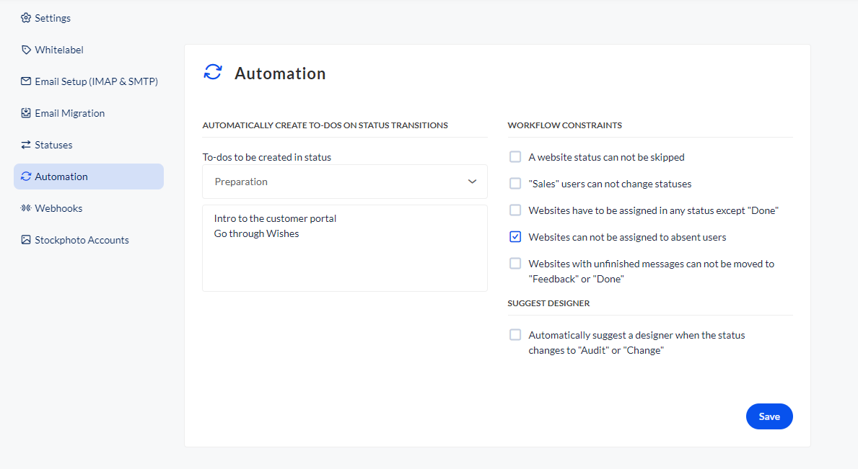858x469 pixels.
Task: Click the chevron arrow on status dropdown
Action: [x=472, y=182]
